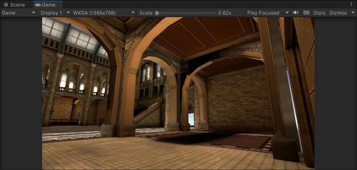
Task: Select the Game tab
Action: [x=48, y=5]
